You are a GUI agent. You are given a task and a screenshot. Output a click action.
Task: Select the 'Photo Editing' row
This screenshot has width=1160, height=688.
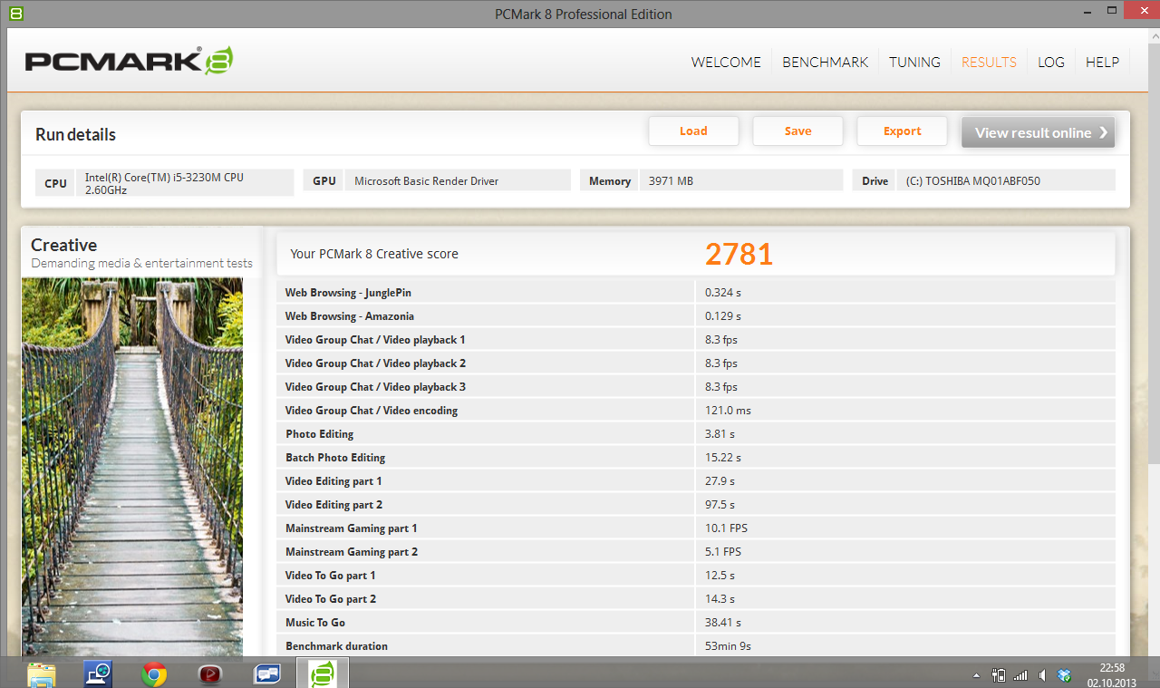pos(696,433)
